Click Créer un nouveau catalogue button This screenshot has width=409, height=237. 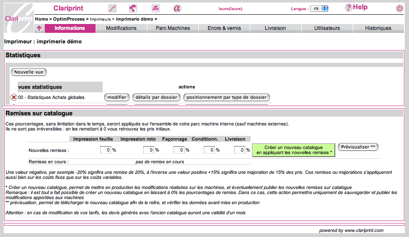[294, 150]
